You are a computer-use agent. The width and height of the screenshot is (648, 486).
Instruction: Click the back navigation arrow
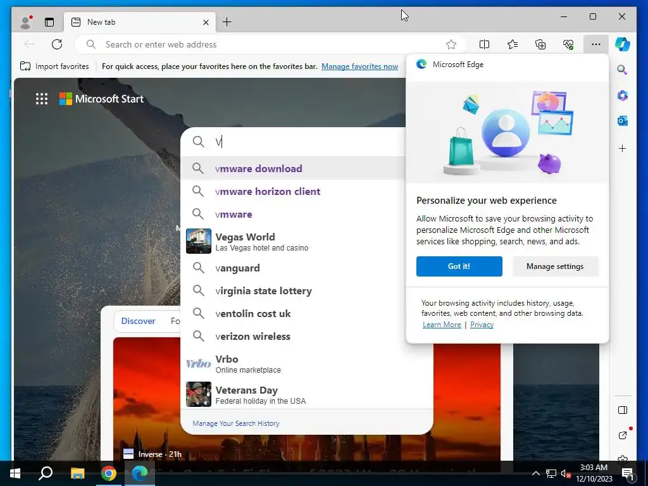point(29,44)
